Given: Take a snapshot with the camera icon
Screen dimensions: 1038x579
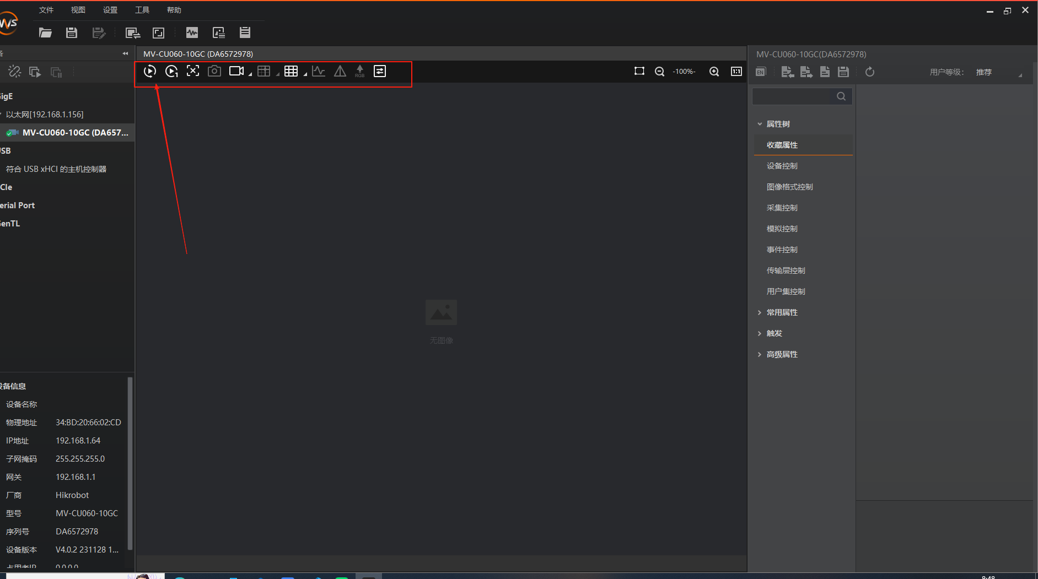Looking at the screenshot, I should coord(214,71).
